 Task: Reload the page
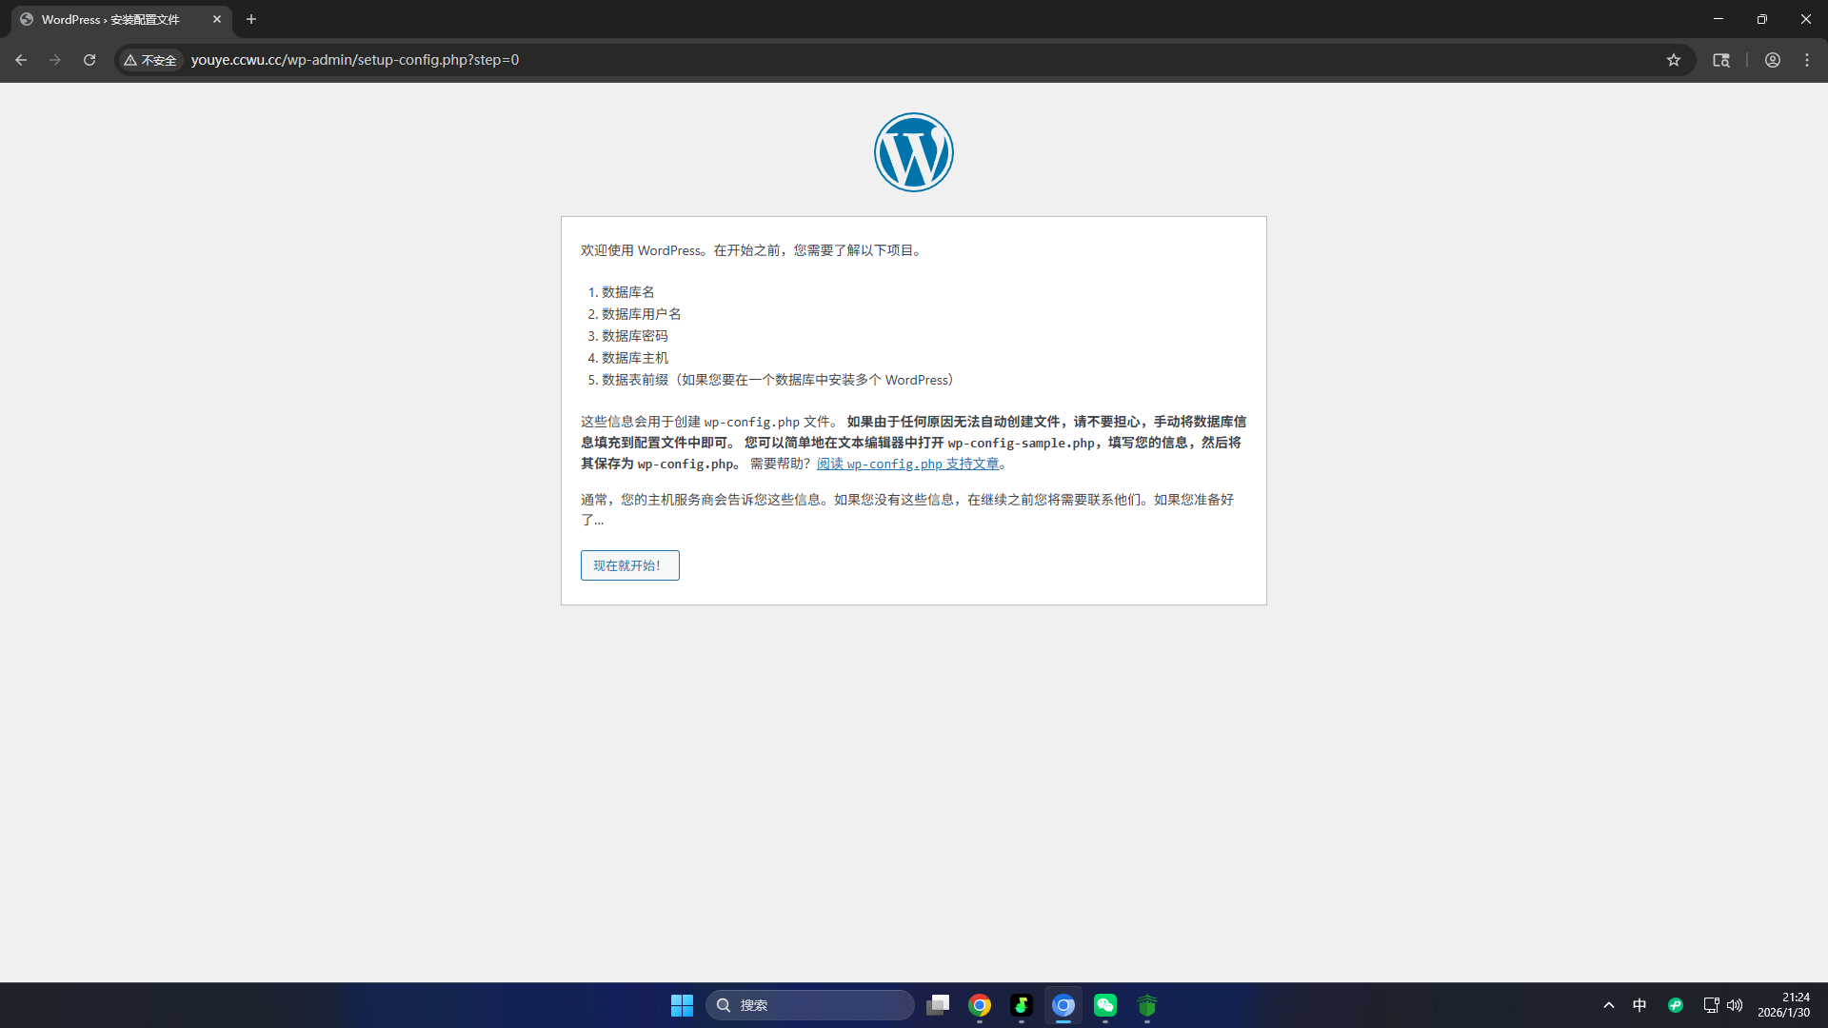tap(89, 60)
